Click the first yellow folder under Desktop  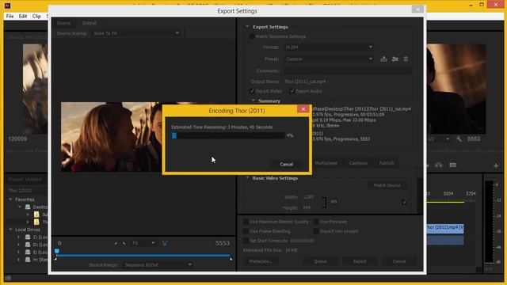(36, 215)
